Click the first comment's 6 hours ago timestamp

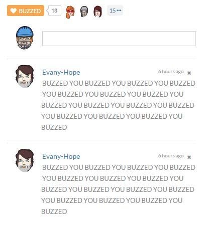click(171, 72)
